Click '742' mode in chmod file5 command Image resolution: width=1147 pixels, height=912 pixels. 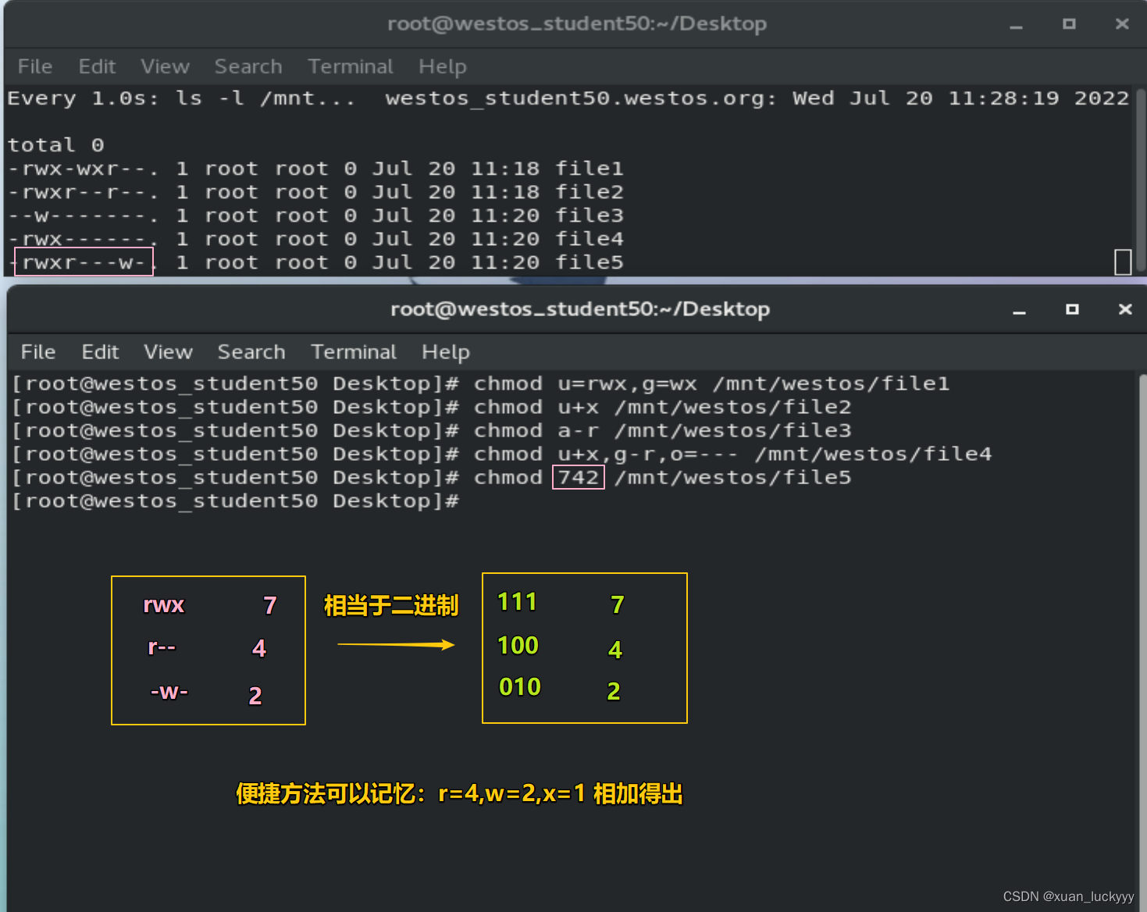[578, 478]
